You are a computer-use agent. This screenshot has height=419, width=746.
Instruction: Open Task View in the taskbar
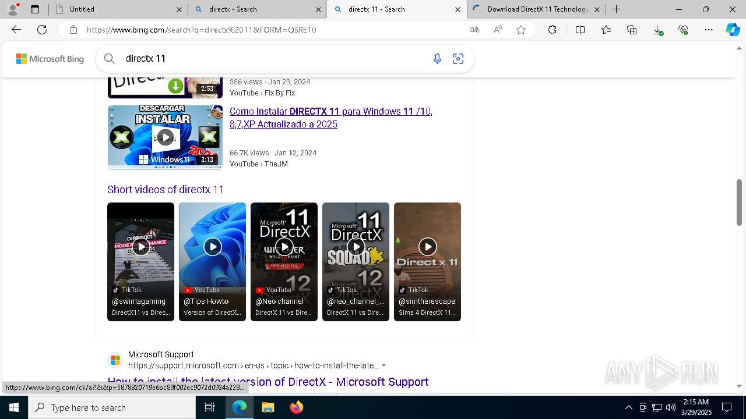[210, 407]
